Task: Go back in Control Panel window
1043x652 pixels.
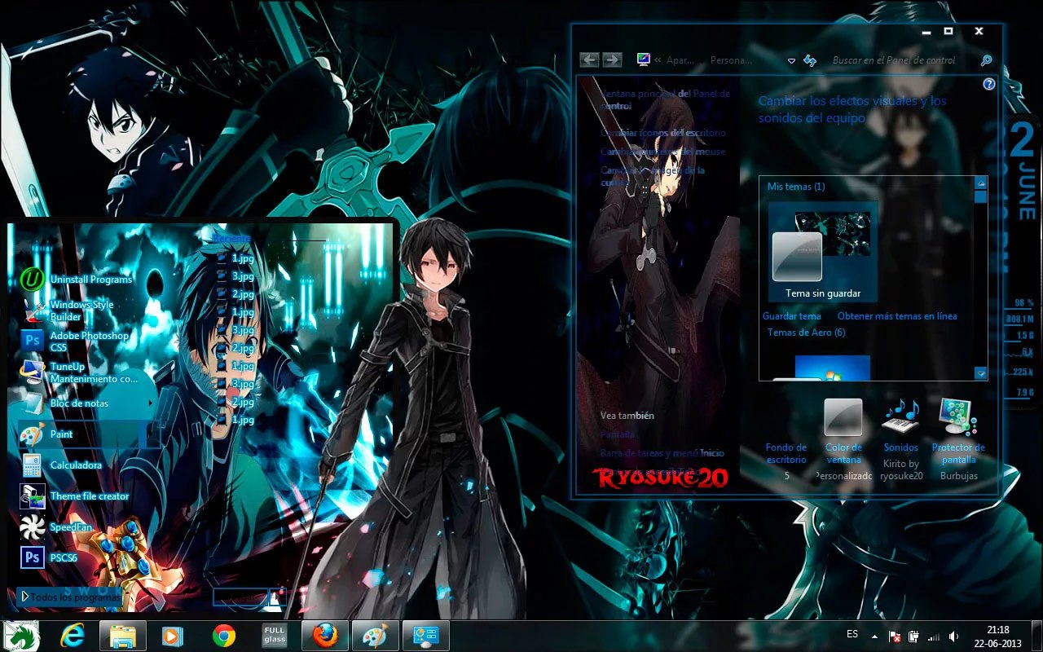Action: coord(590,59)
